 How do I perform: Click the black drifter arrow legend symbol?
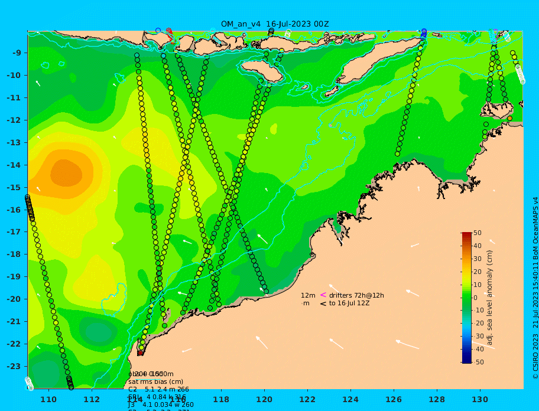pyautogui.click(x=323, y=304)
